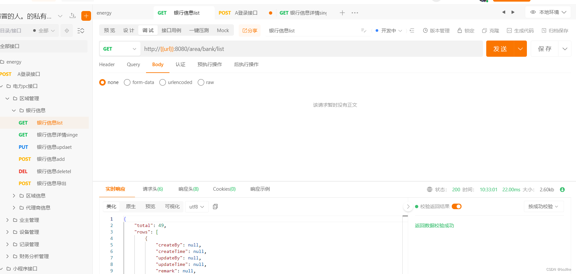Click the green download response icon
The image size is (576, 274).
(x=562, y=189)
